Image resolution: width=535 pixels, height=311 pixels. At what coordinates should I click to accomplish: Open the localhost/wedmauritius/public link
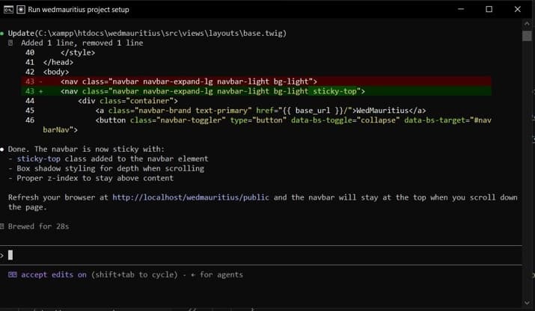190,197
